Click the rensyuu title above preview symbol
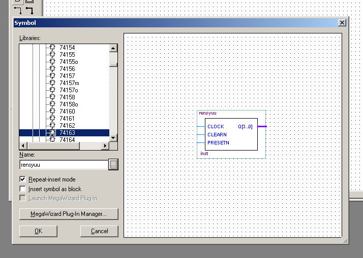 coord(207,113)
